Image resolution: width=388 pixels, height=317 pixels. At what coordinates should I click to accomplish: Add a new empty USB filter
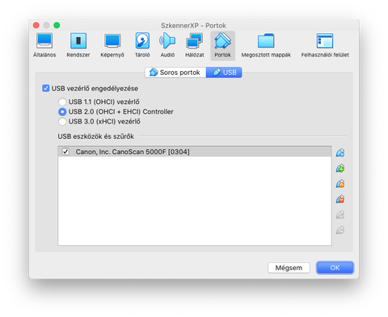pyautogui.click(x=340, y=152)
